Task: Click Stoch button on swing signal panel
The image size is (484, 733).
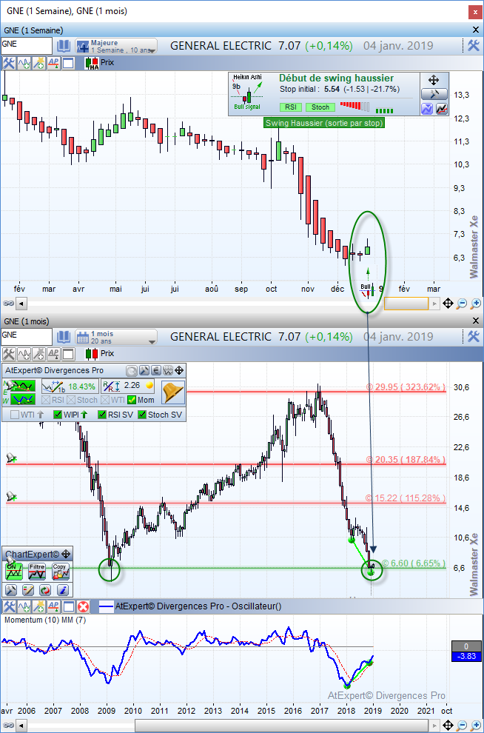Action: [x=320, y=107]
